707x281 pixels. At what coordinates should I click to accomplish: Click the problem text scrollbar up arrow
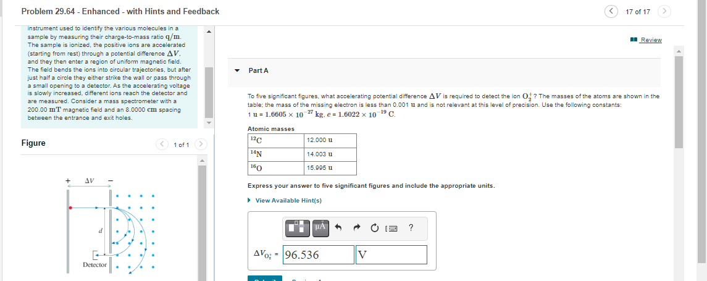[209, 31]
